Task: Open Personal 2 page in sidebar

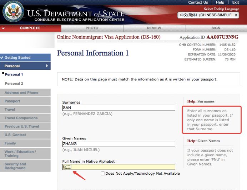Action: pos(14,84)
